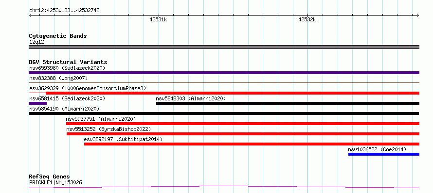Click the right arrowhead of the ruler

pos(418,15)
